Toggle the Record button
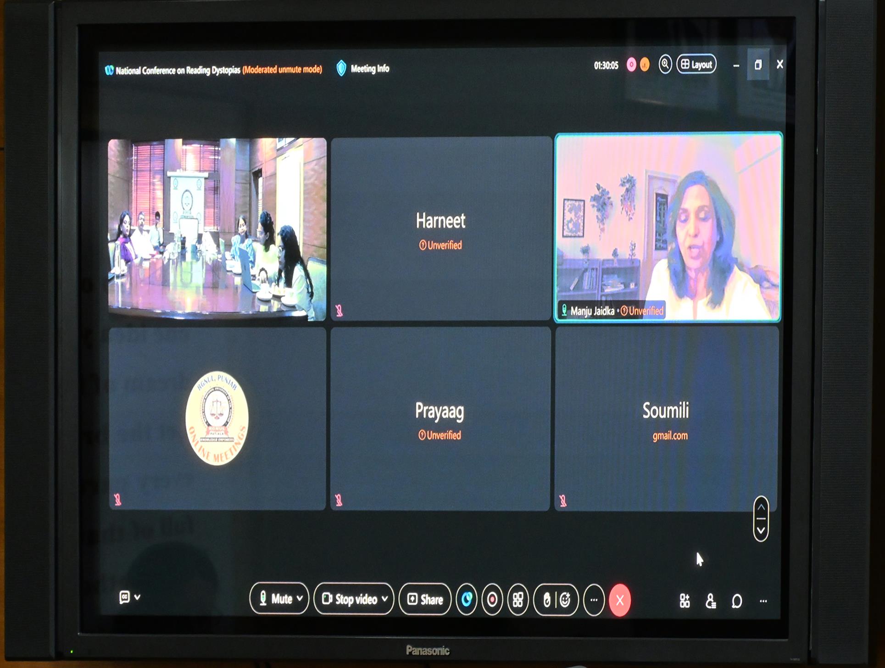The image size is (885, 668). [x=492, y=599]
